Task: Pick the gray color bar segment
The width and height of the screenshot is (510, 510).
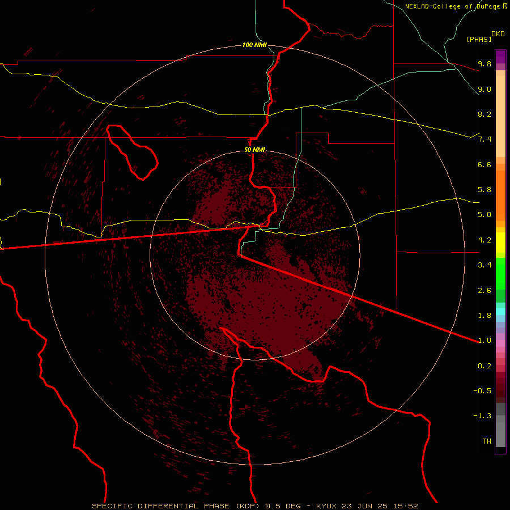Action: point(500,434)
